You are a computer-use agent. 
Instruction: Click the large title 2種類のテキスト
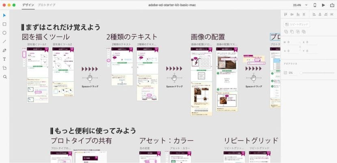coord(132,37)
